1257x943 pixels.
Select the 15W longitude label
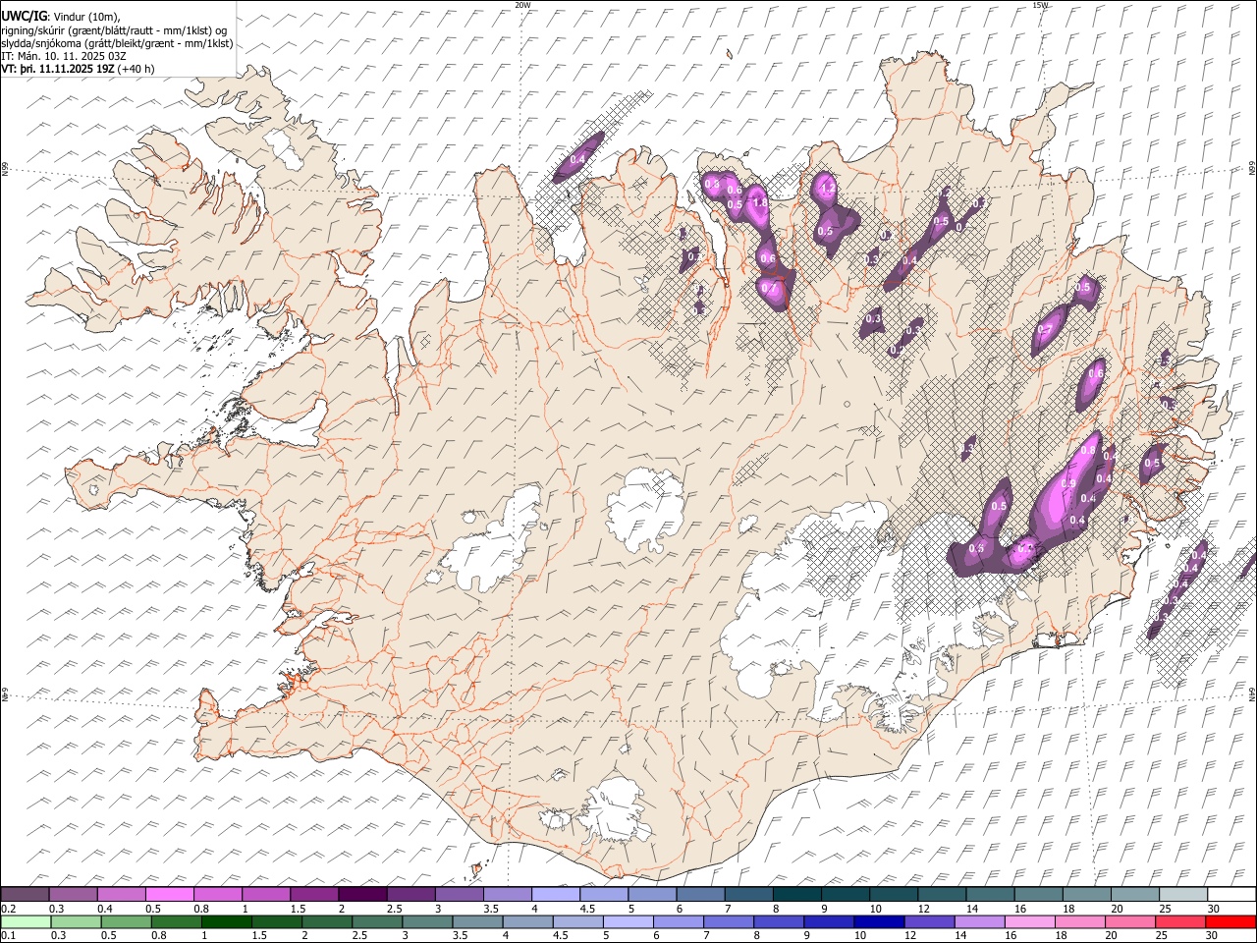click(1041, 5)
